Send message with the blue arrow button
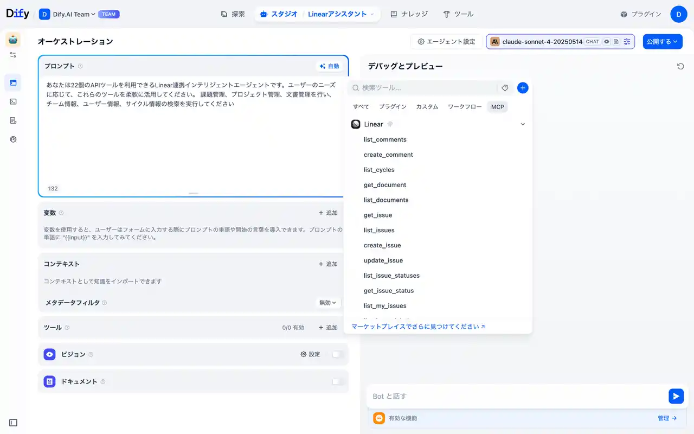Image resolution: width=694 pixels, height=434 pixels. (x=676, y=396)
